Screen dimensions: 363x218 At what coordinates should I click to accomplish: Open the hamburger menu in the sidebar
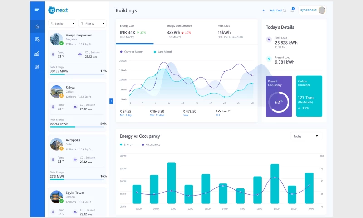[x=37, y=10]
